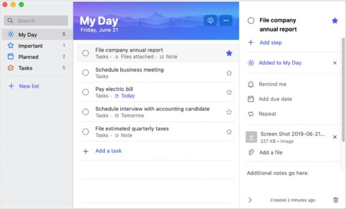Star the Pay electric bill task

coord(230,92)
